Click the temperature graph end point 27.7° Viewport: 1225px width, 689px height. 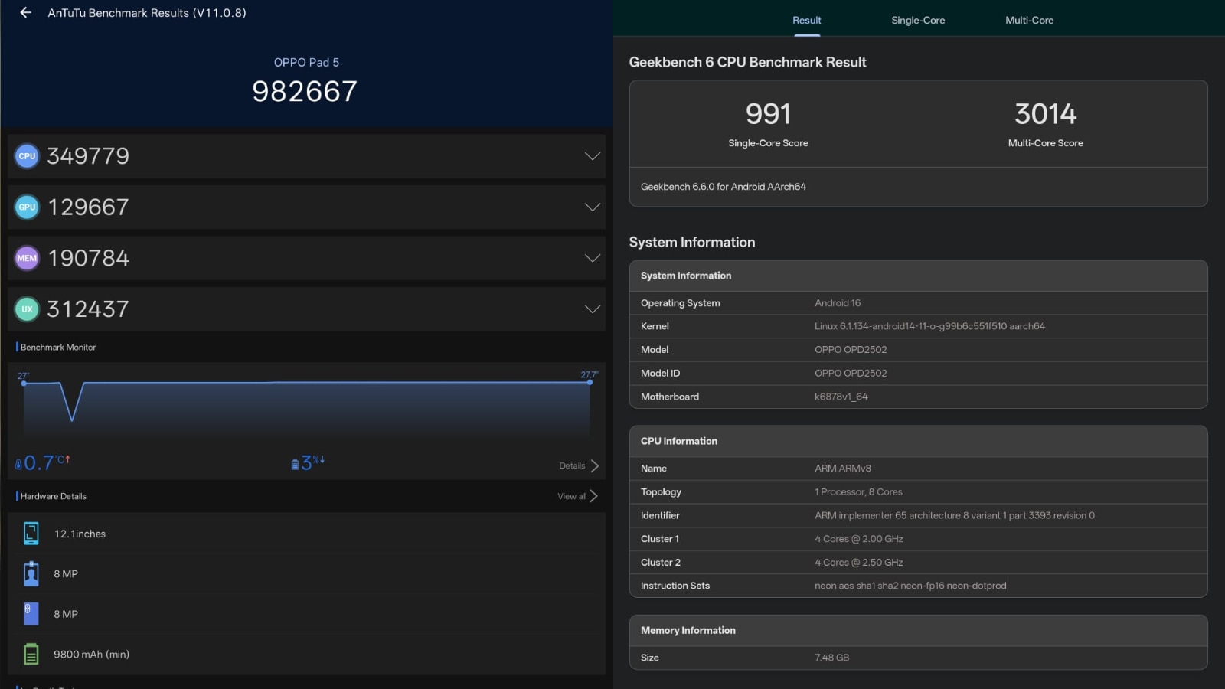tap(590, 382)
